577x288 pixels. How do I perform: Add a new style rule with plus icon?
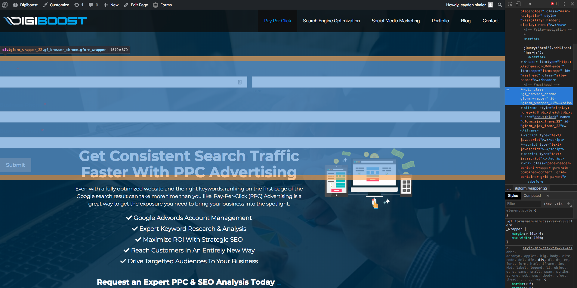coord(568,204)
